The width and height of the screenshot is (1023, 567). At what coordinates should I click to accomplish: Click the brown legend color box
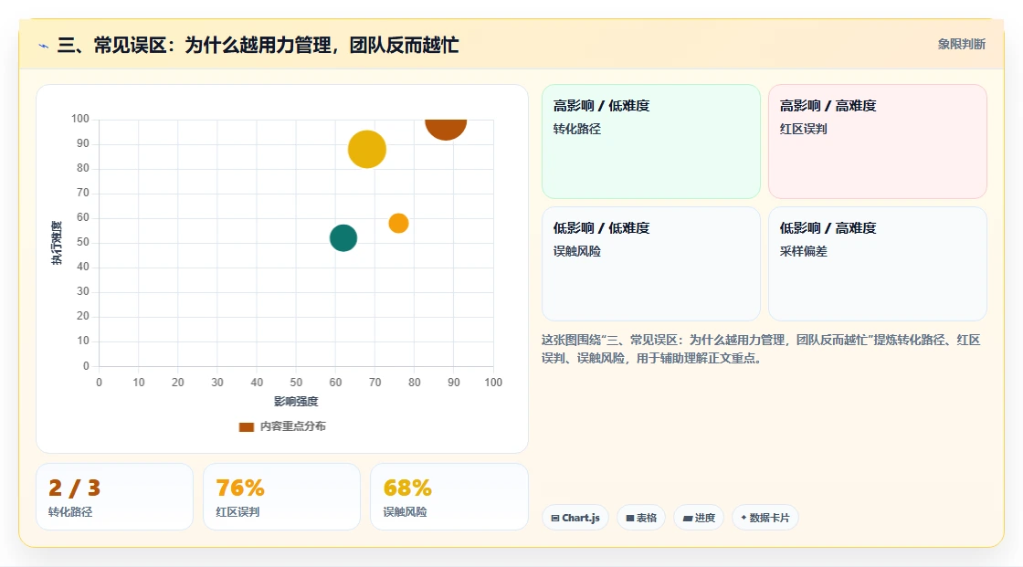click(x=246, y=426)
